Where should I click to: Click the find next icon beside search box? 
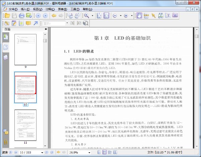coord(79,23)
